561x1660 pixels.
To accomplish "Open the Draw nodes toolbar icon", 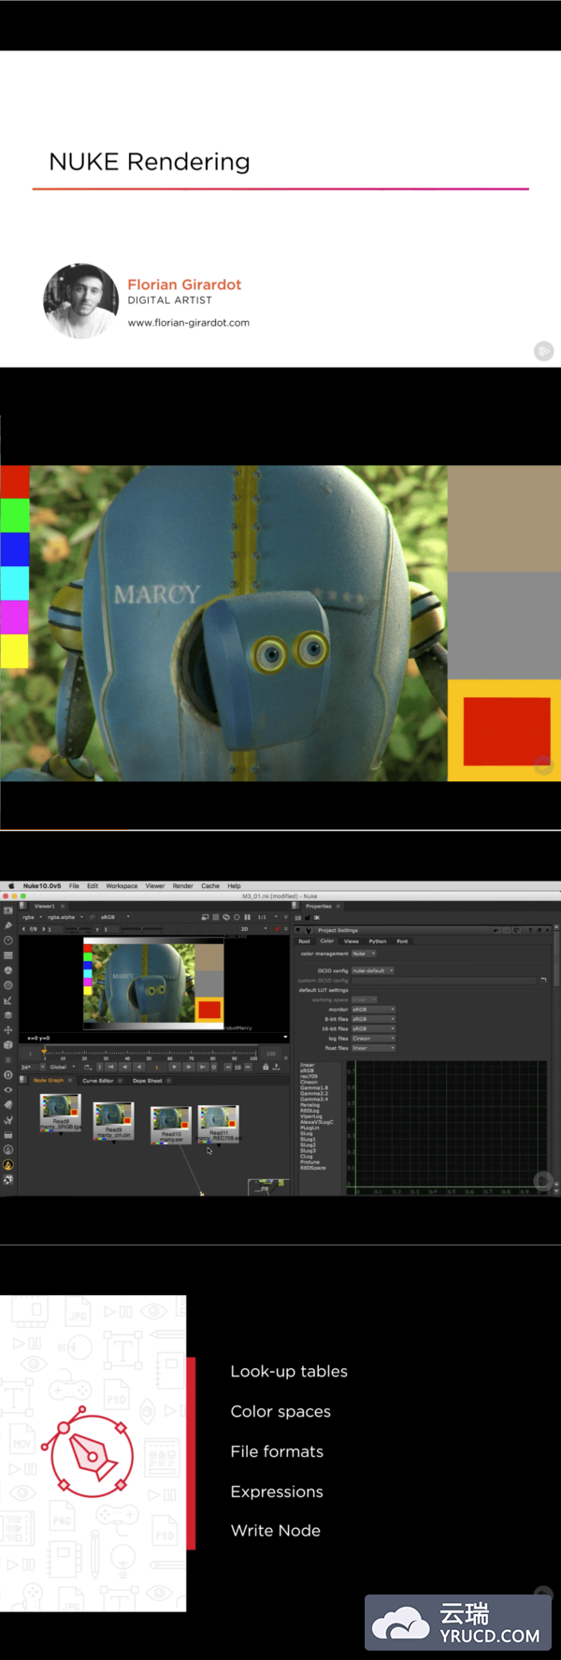I will tap(8, 925).
